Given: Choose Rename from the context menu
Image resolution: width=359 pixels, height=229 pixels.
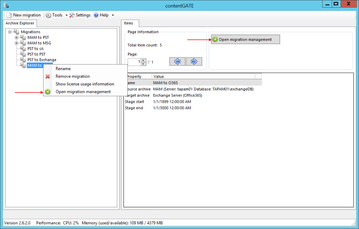Looking at the screenshot, I should (63, 69).
